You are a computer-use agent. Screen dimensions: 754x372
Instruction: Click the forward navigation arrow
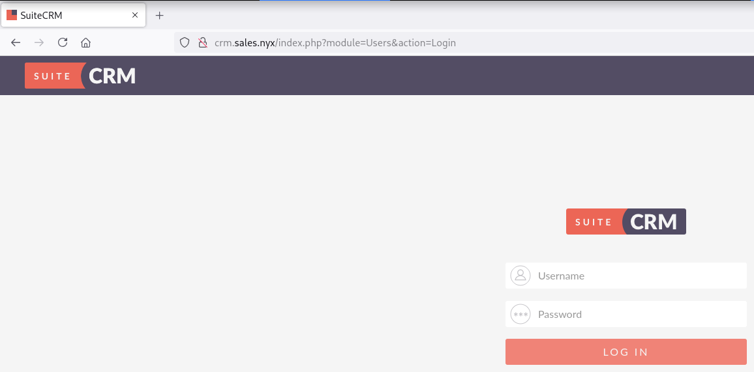tap(39, 43)
